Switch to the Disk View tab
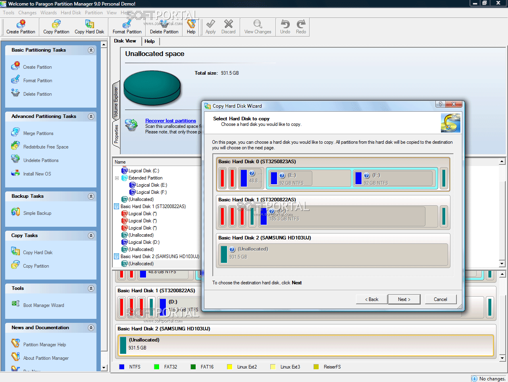The height and width of the screenshot is (382, 508). (125, 41)
